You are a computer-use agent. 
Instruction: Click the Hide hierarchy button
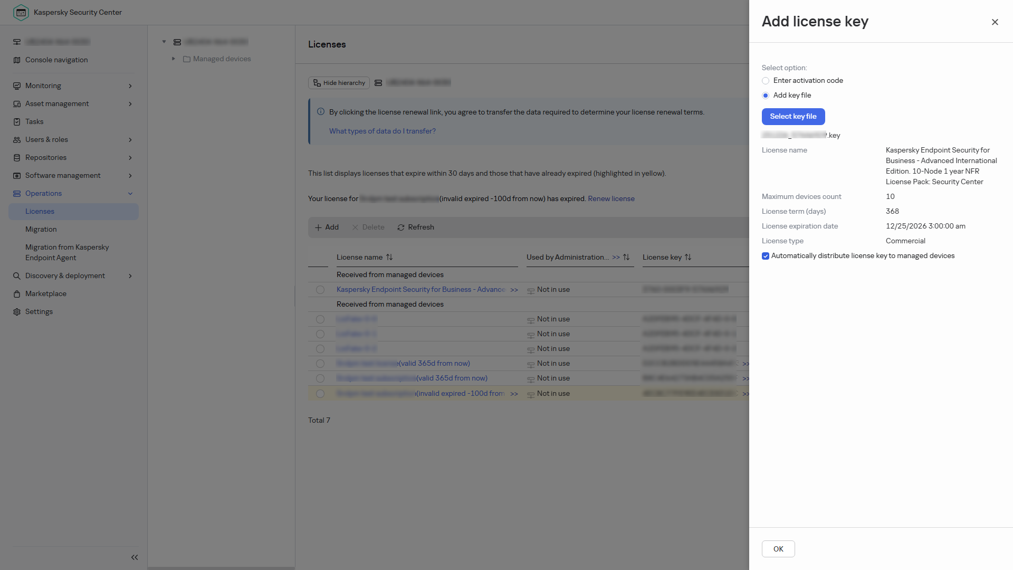tap(339, 83)
